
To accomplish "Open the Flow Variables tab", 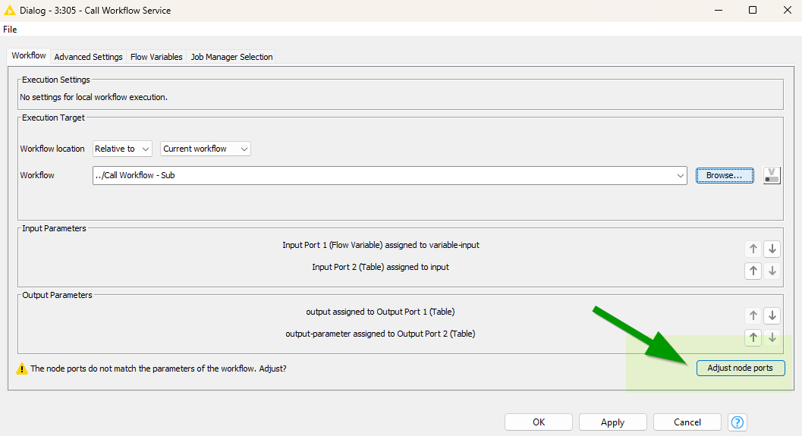I will [x=156, y=57].
